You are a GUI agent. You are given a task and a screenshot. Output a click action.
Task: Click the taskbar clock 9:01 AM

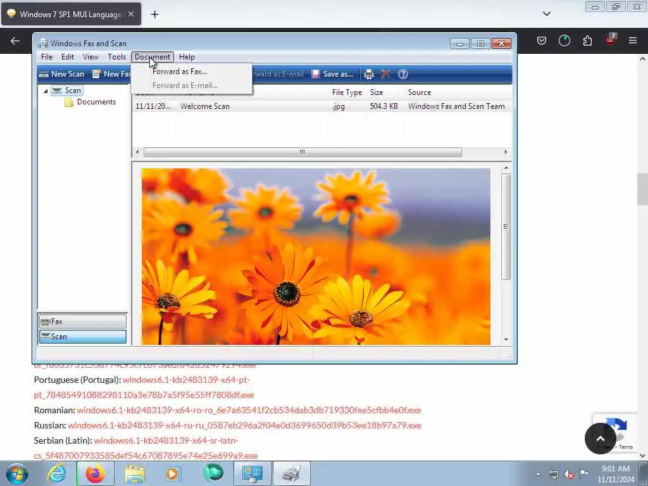tap(615, 474)
